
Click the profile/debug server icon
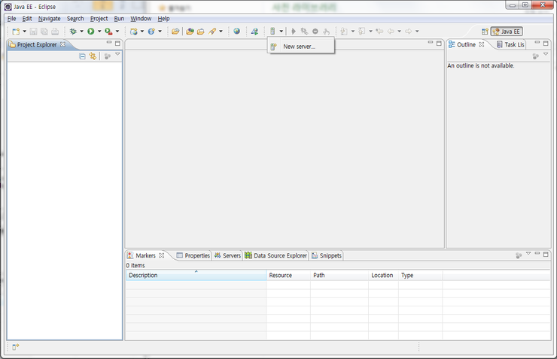point(304,32)
